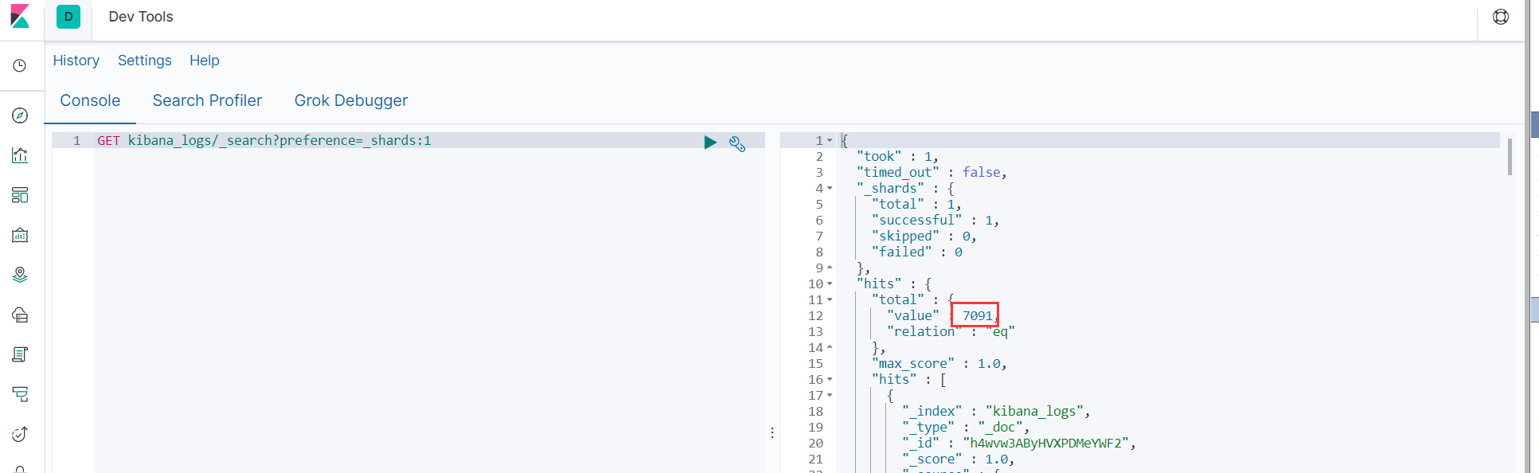Image resolution: width=1539 pixels, height=473 pixels.
Task: Click the "skipped" : 0 line
Action: pyautogui.click(x=924, y=236)
